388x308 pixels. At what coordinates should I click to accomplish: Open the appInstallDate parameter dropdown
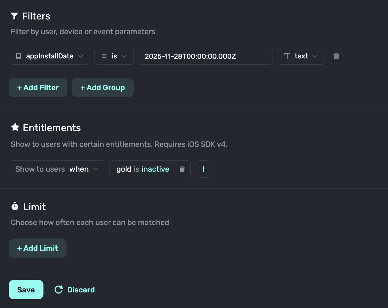click(x=49, y=56)
